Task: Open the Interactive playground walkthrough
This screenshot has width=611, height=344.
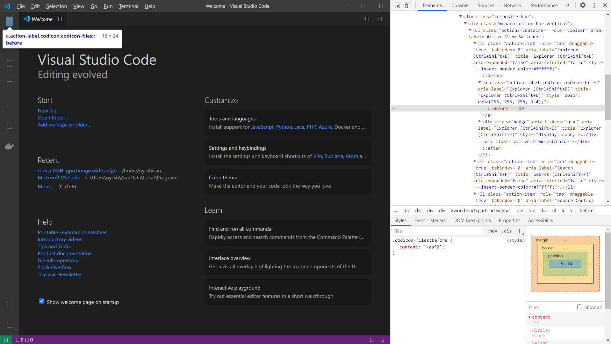Action: 234,288
